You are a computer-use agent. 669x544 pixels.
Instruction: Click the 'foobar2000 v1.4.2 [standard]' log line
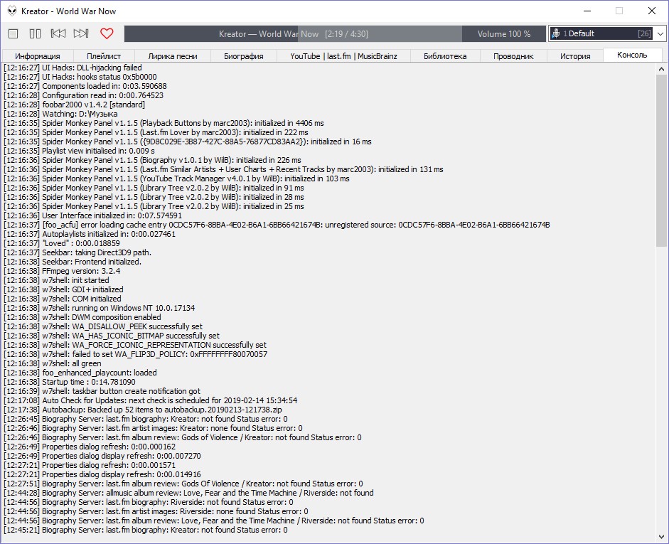pyautogui.click(x=74, y=105)
